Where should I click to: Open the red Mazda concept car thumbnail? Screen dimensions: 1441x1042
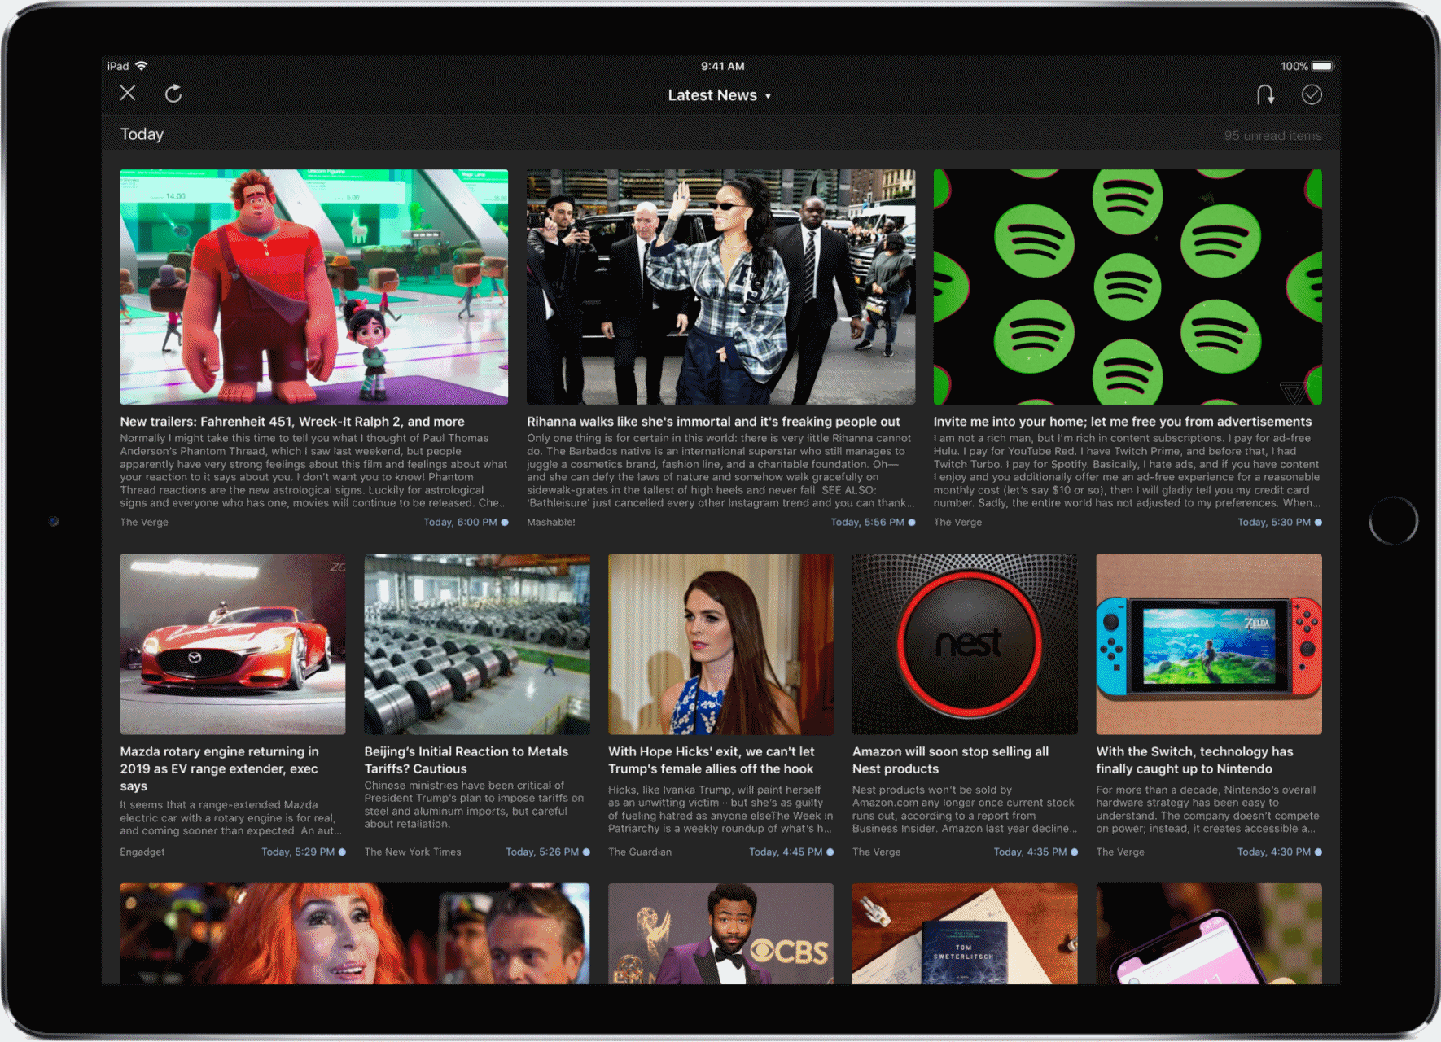tap(233, 644)
